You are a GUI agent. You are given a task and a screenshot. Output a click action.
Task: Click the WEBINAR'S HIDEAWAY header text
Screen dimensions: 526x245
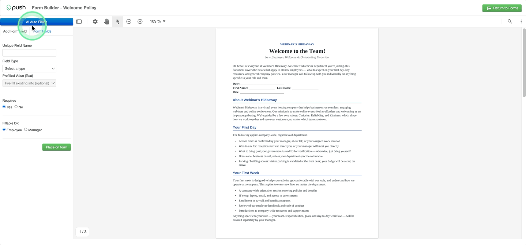[297, 44]
